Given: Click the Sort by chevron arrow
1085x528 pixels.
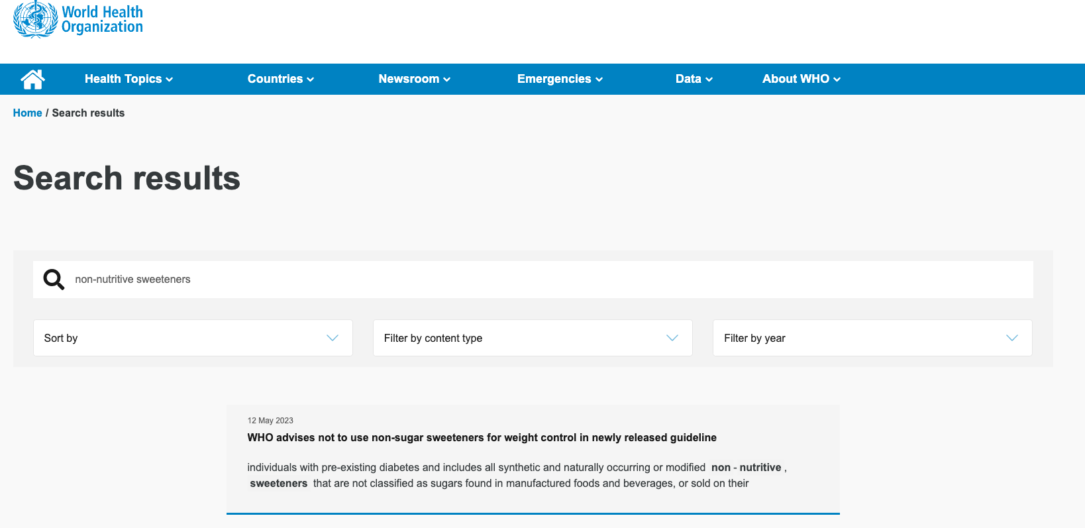Looking at the screenshot, I should click(x=333, y=338).
